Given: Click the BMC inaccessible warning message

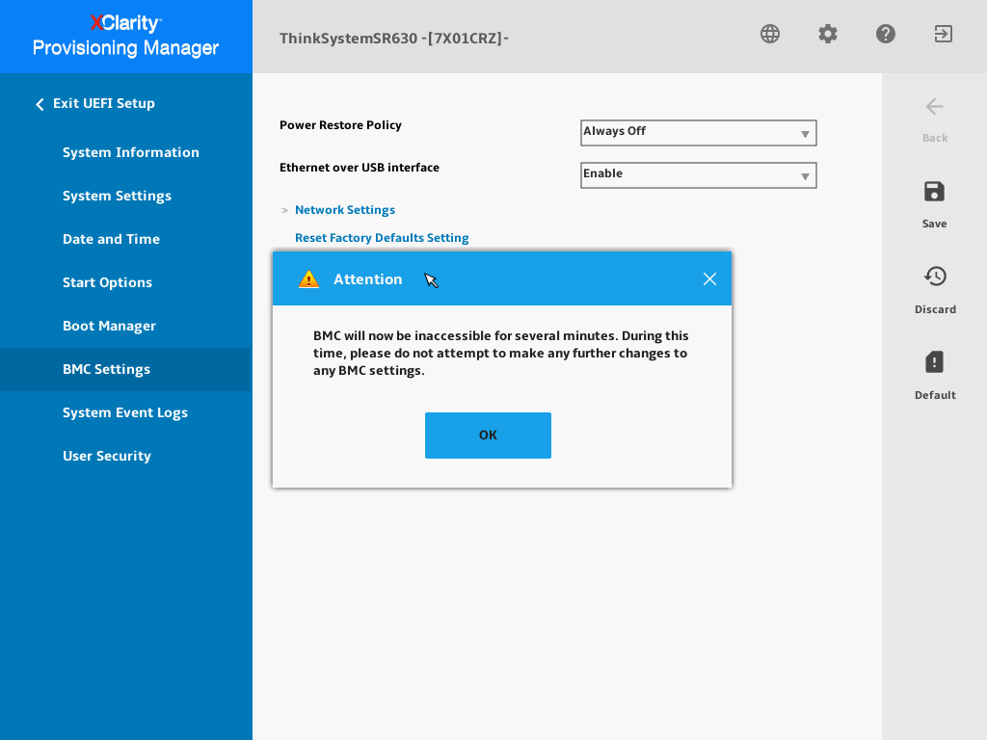Looking at the screenshot, I should click(501, 353).
